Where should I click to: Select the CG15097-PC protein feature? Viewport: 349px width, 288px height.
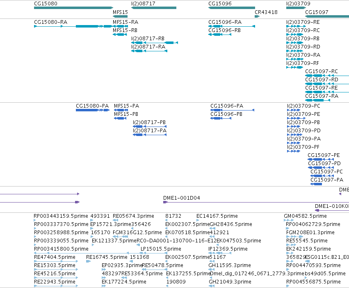click(x=326, y=172)
